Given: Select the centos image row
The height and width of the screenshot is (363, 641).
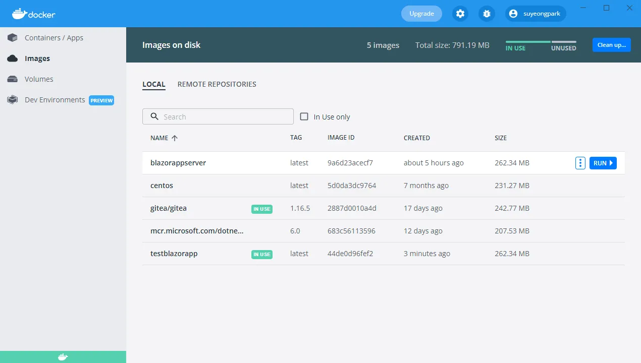Looking at the screenshot, I should 384,186.
